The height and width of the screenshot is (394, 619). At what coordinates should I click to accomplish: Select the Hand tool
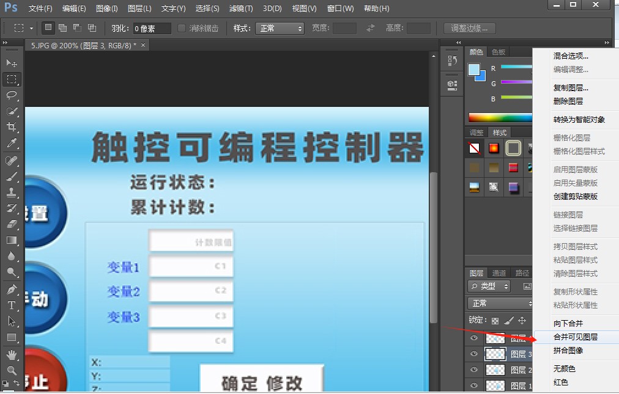tap(12, 354)
